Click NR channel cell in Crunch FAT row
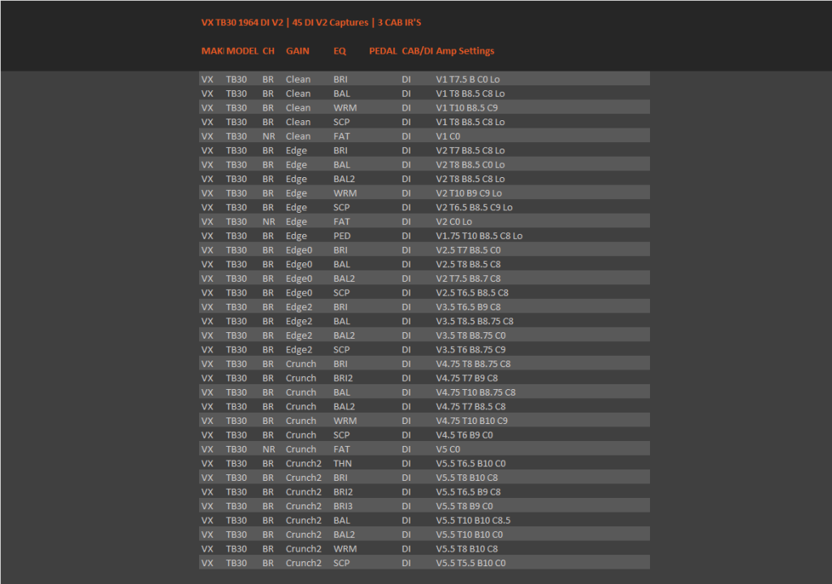 coord(269,450)
